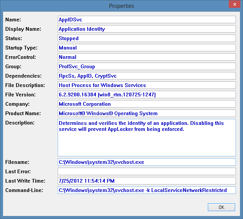Click the Filename field with svchost.exe path
Screen dimensions: 243x219
coord(147,162)
